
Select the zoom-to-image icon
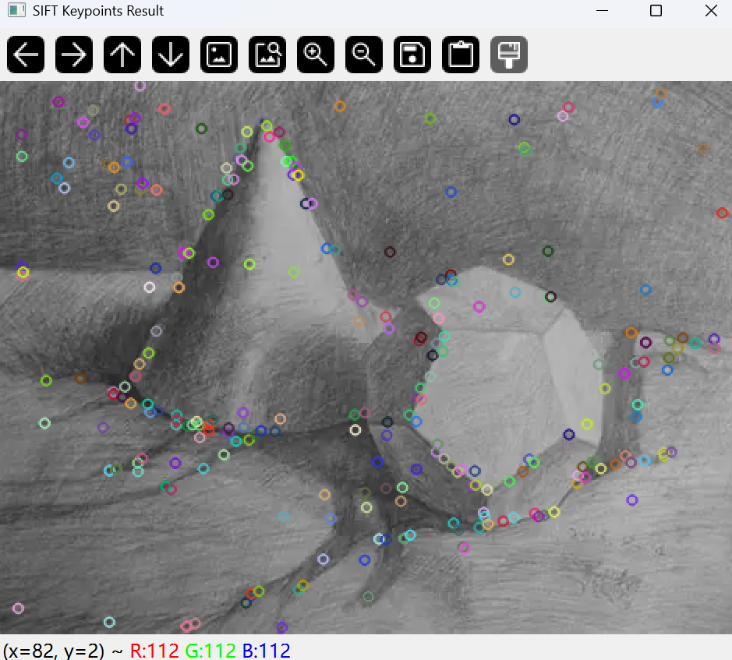pyautogui.click(x=267, y=55)
